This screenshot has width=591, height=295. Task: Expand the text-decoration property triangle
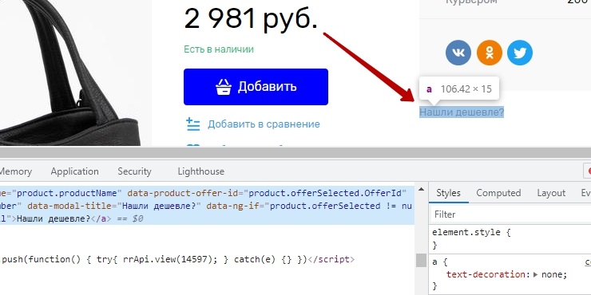(x=536, y=275)
